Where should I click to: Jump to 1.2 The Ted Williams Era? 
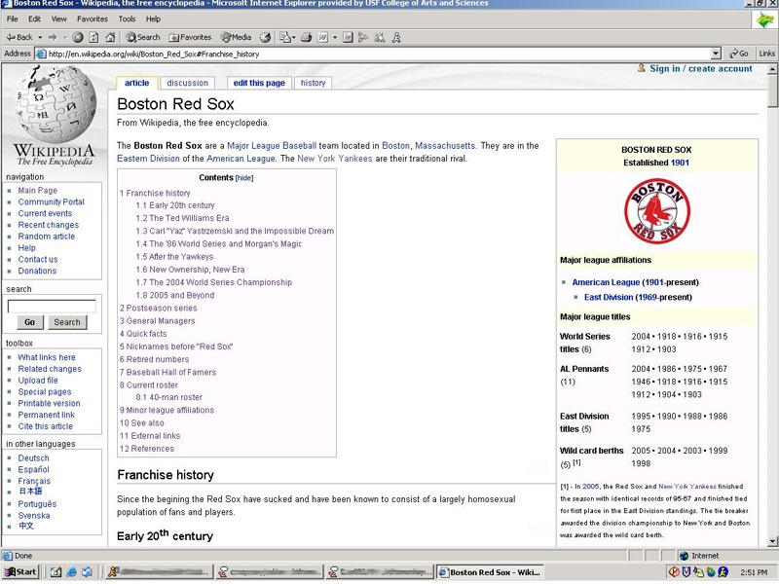point(182,218)
